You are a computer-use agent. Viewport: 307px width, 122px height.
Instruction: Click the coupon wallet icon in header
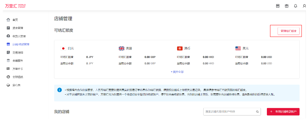(278, 6)
